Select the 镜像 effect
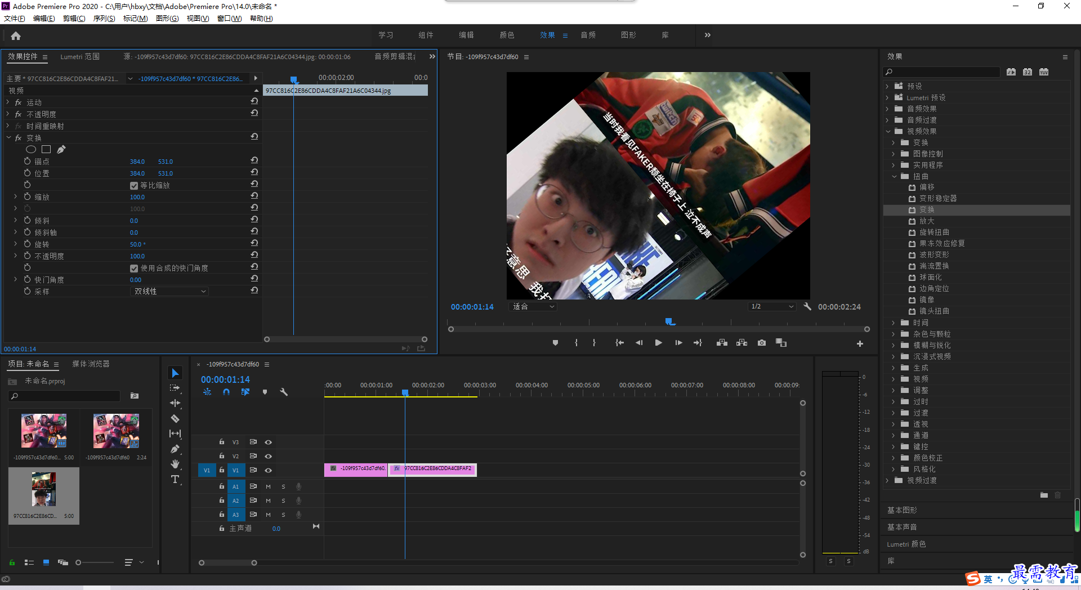 coord(927,300)
